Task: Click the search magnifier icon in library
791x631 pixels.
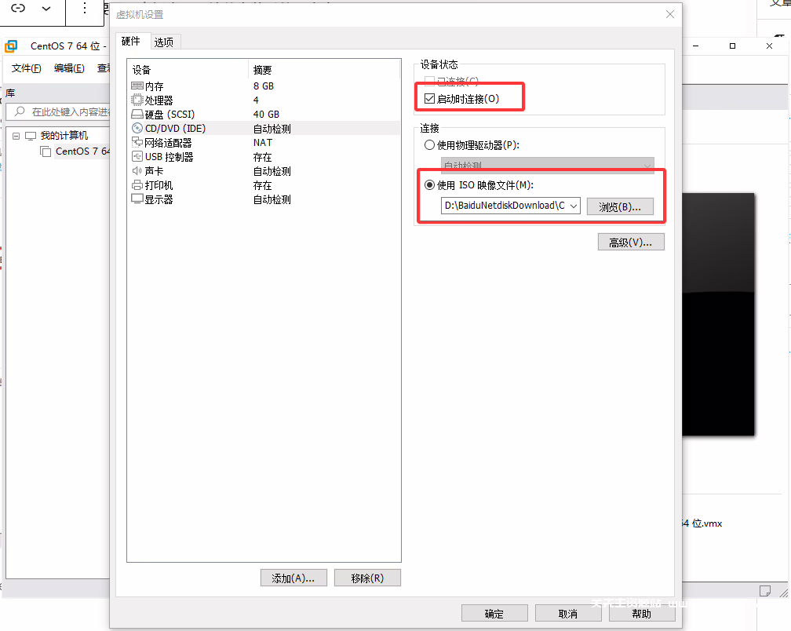Action: [x=20, y=111]
